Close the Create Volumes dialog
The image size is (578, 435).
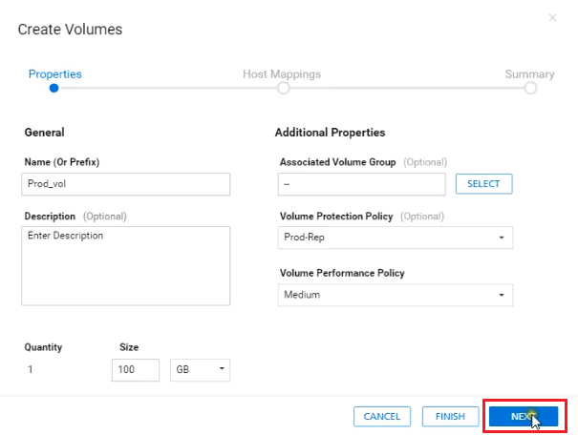click(x=552, y=18)
